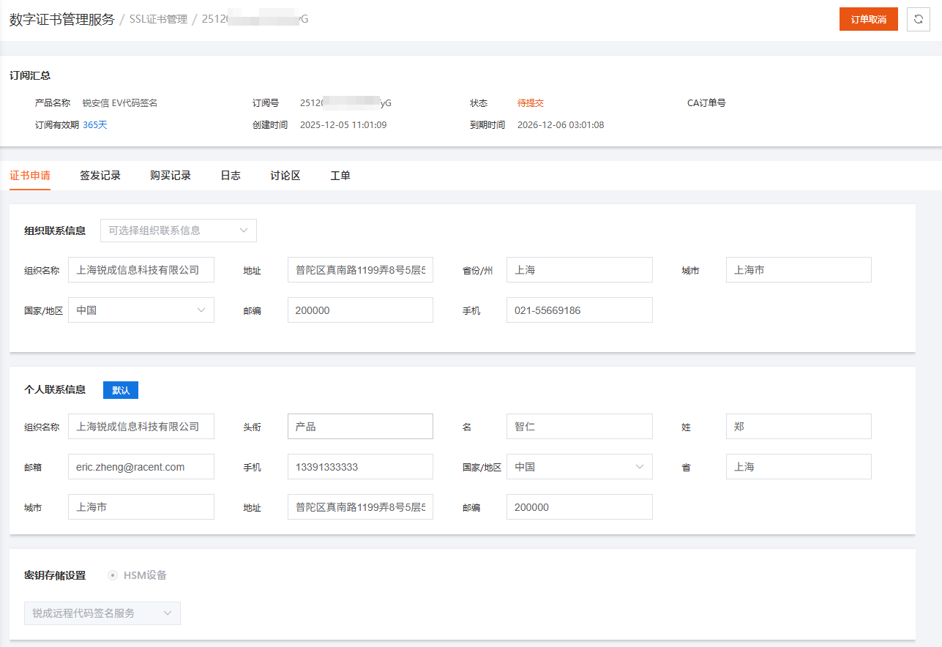Viewport: 942px width, 647px height.
Task: Open the 国家/地区 dropdown in 个人联系信息
Action: coord(579,466)
